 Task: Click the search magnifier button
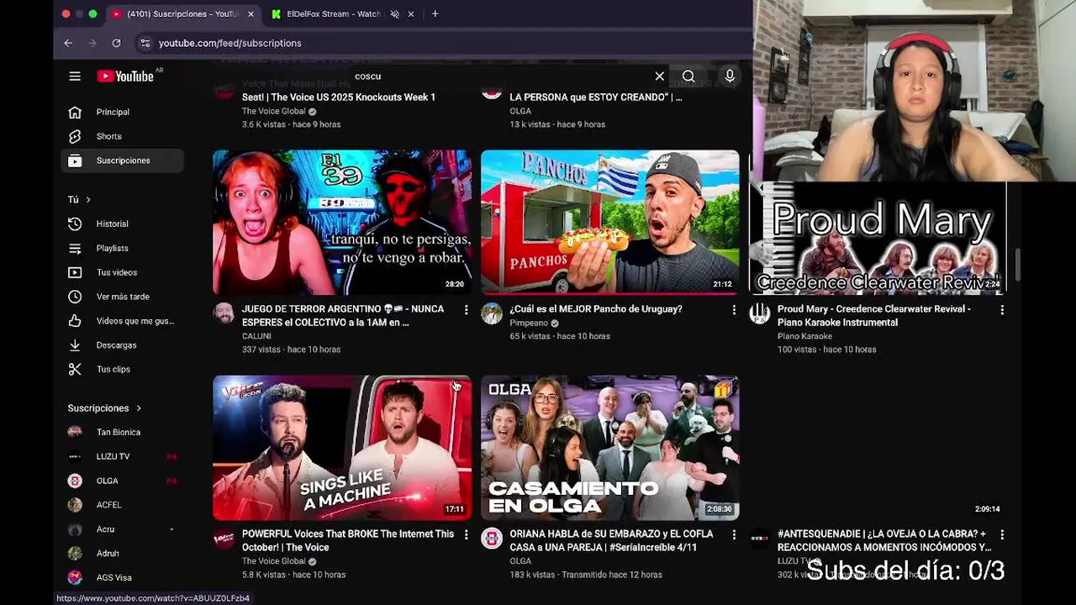click(x=688, y=76)
